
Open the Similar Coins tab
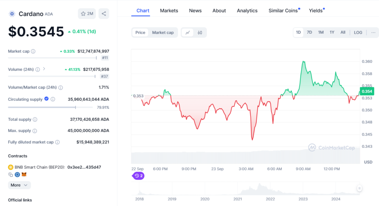point(283,11)
